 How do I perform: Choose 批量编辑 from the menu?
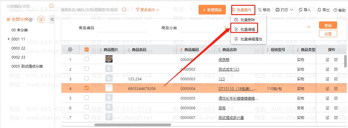pos(245,29)
